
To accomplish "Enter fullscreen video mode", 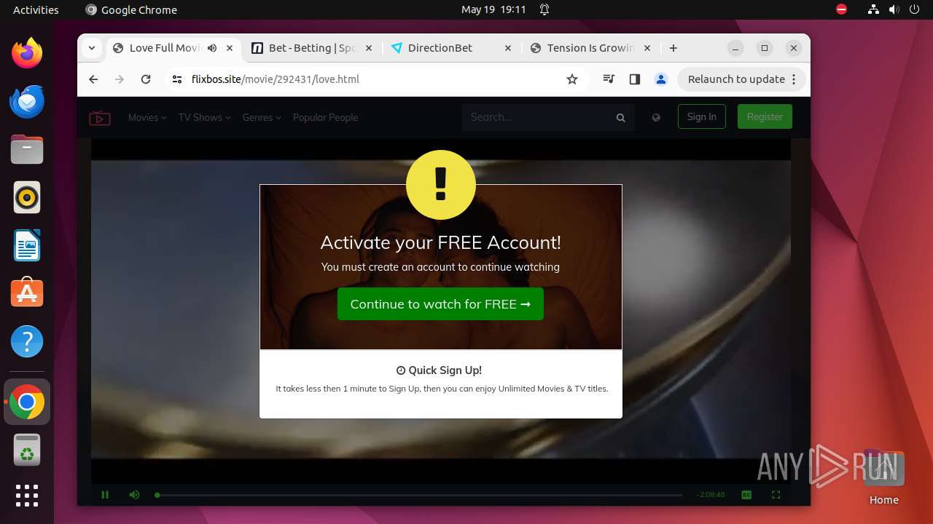I will pyautogui.click(x=776, y=495).
